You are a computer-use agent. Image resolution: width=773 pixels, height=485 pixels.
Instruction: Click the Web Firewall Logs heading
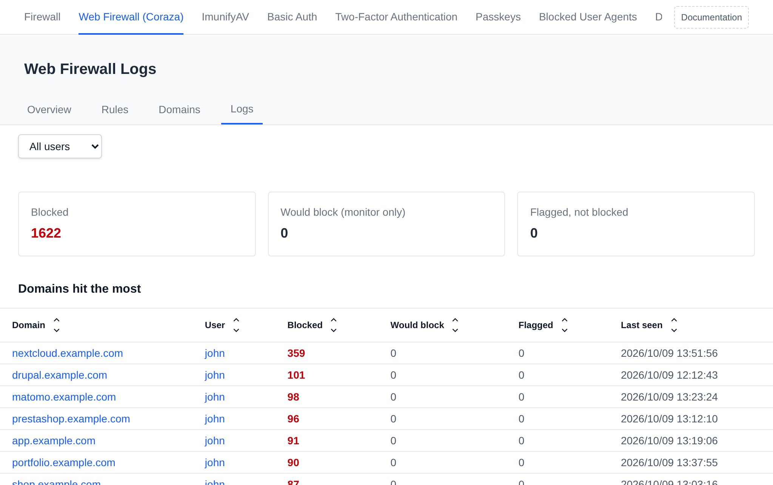[90, 69]
